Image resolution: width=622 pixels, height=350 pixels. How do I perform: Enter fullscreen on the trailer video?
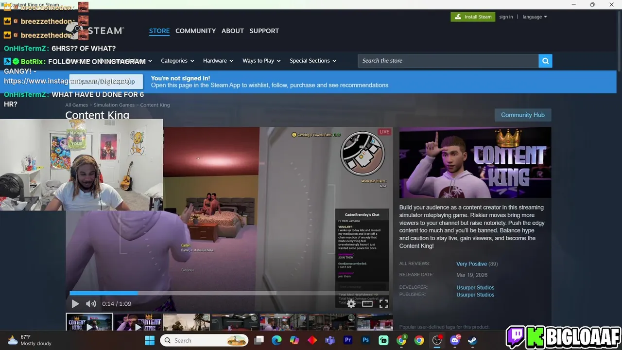pos(383,304)
